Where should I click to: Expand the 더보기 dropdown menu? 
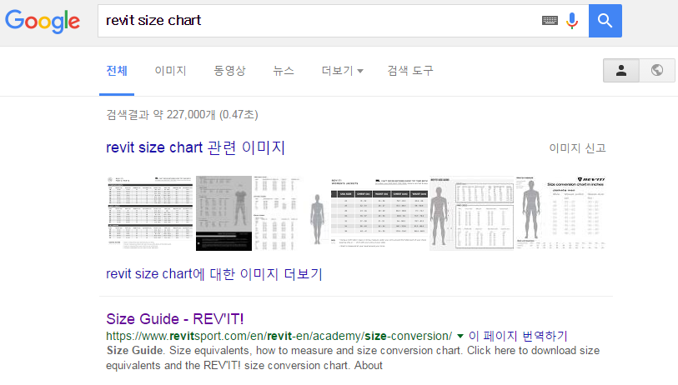342,71
